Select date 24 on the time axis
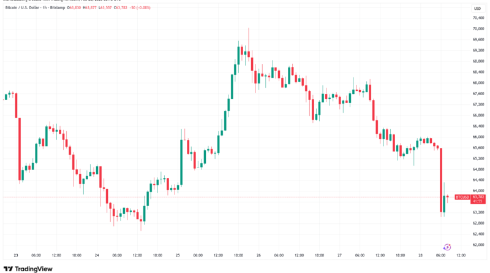 tap(97, 255)
